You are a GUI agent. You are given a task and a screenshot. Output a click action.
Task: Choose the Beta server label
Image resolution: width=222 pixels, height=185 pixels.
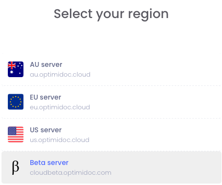point(49,163)
